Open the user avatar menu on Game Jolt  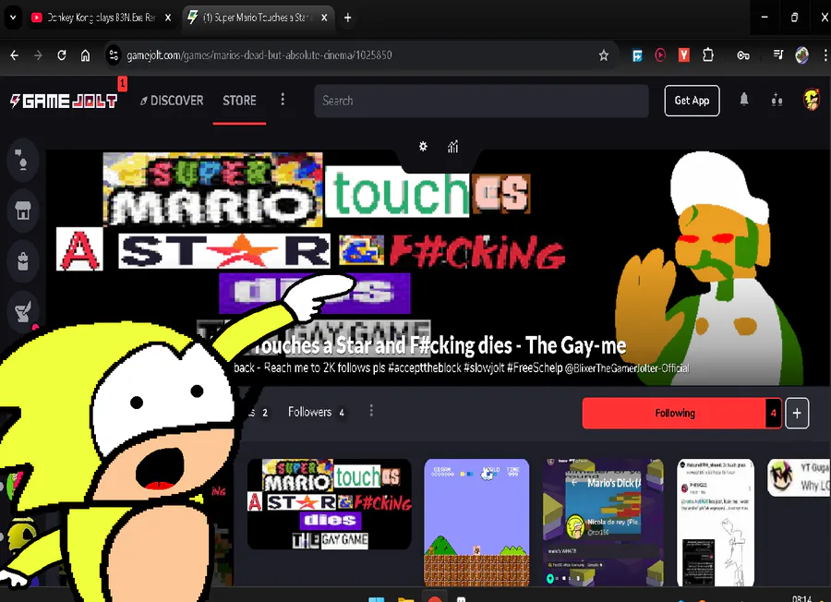[812, 100]
